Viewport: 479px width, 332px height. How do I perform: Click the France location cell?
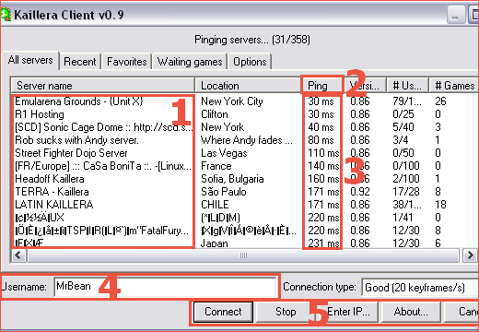(x=216, y=166)
